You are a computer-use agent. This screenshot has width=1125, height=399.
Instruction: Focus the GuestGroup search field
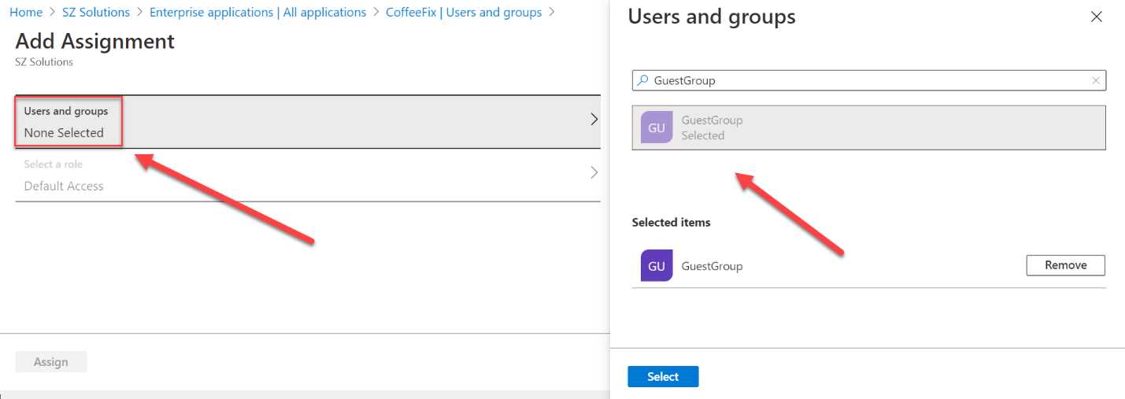(869, 80)
